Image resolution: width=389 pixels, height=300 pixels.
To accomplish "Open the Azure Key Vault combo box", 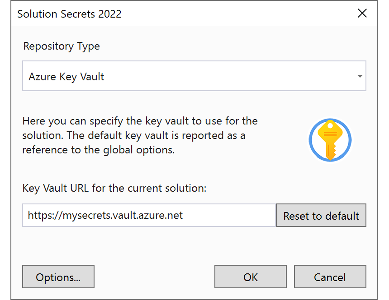I will [194, 76].
